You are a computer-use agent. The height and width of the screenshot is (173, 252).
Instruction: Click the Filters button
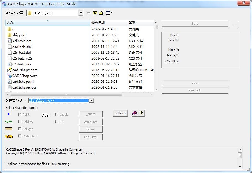point(91,129)
